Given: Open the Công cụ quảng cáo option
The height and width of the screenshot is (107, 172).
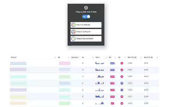Looking at the screenshot, I should (x=86, y=32).
